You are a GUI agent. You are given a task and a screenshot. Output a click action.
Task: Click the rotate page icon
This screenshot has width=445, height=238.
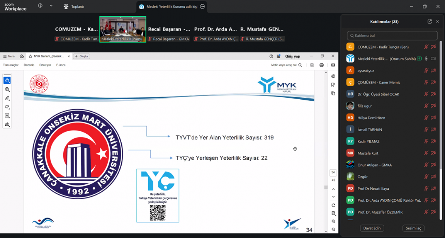pos(333,205)
